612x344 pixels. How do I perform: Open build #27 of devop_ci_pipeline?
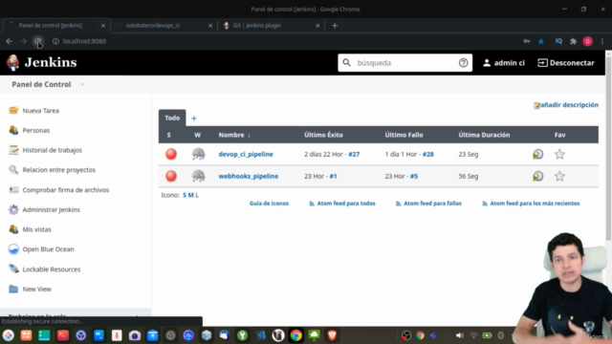[x=354, y=154]
